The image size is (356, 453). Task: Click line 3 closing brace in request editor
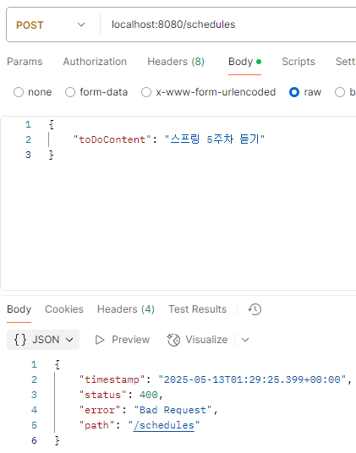[51, 155]
